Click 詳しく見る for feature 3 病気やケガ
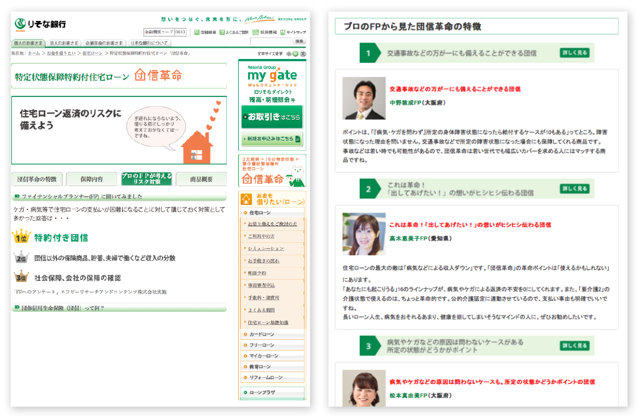This screenshot has height=418, width=640. (x=574, y=346)
